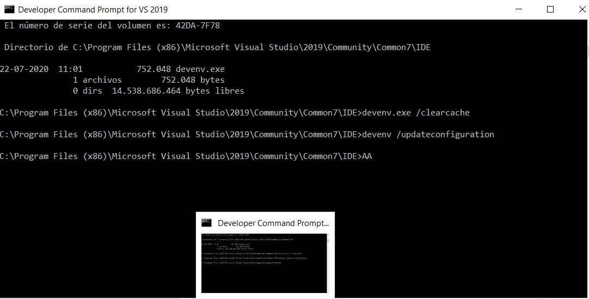Image resolution: width=589 pixels, height=299 pixels.
Task: Click the command prompt icon in title bar
Action: coord(9,9)
